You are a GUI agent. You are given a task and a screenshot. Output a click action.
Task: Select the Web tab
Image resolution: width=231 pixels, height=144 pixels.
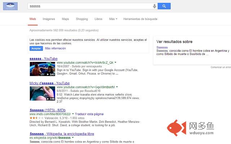(33, 19)
